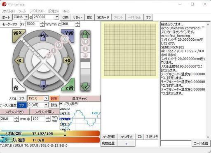Increase the extrusion speed 100 spinner

[x=48, y=117]
